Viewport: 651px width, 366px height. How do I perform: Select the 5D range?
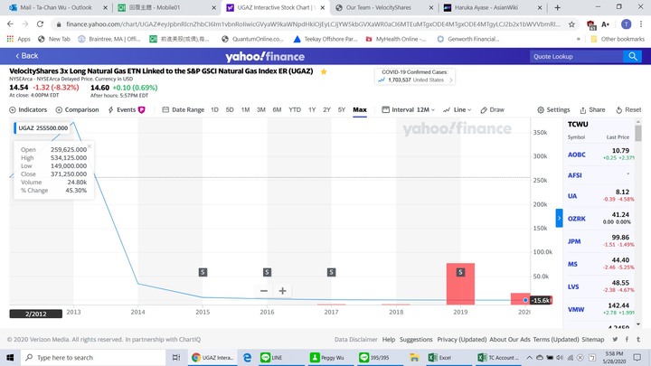pyautogui.click(x=230, y=109)
